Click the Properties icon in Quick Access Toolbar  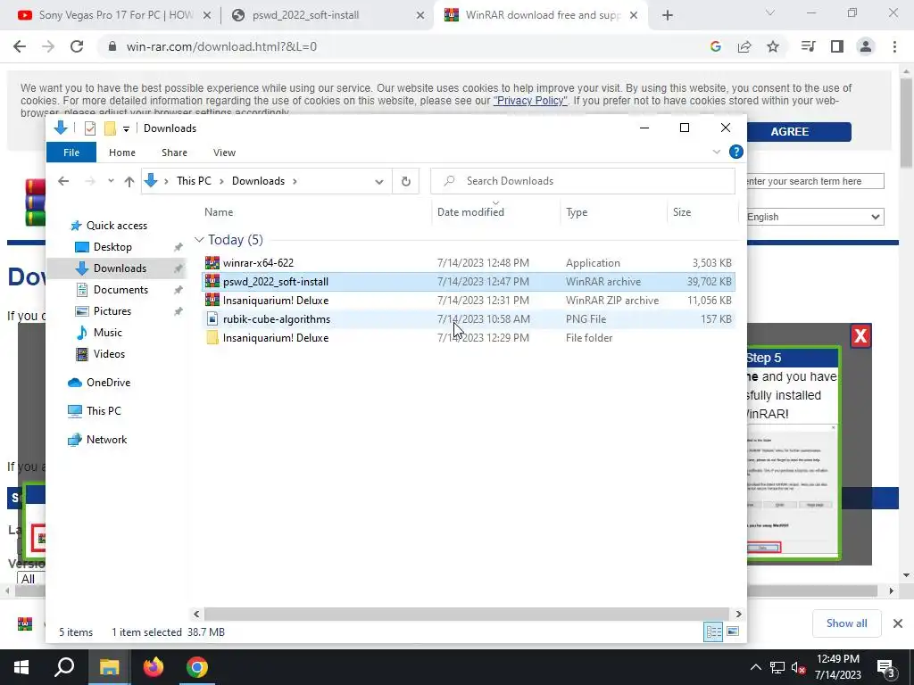coord(90,128)
